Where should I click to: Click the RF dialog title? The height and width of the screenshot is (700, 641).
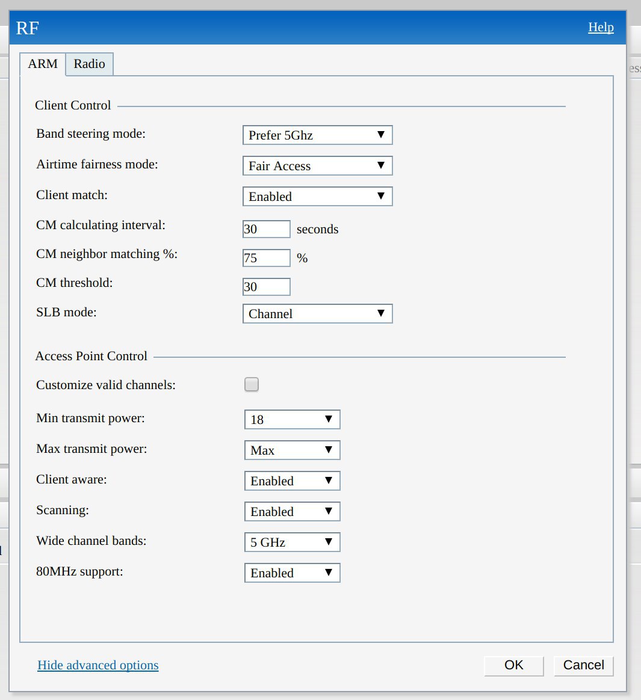point(27,28)
